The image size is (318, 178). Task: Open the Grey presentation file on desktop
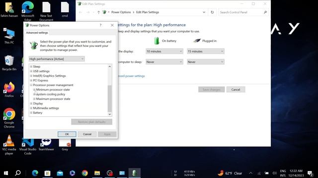tap(65, 145)
